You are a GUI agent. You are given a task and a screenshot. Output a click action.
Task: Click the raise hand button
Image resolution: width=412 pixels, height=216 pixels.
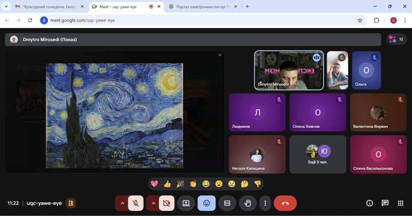point(247,203)
